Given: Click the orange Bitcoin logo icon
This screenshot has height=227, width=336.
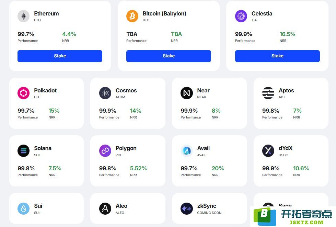Looking at the screenshot, I should 132,16.
